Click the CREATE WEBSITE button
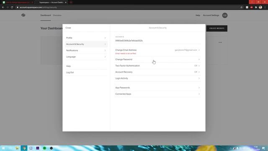The height and width of the screenshot is (151, 268). point(217,29)
